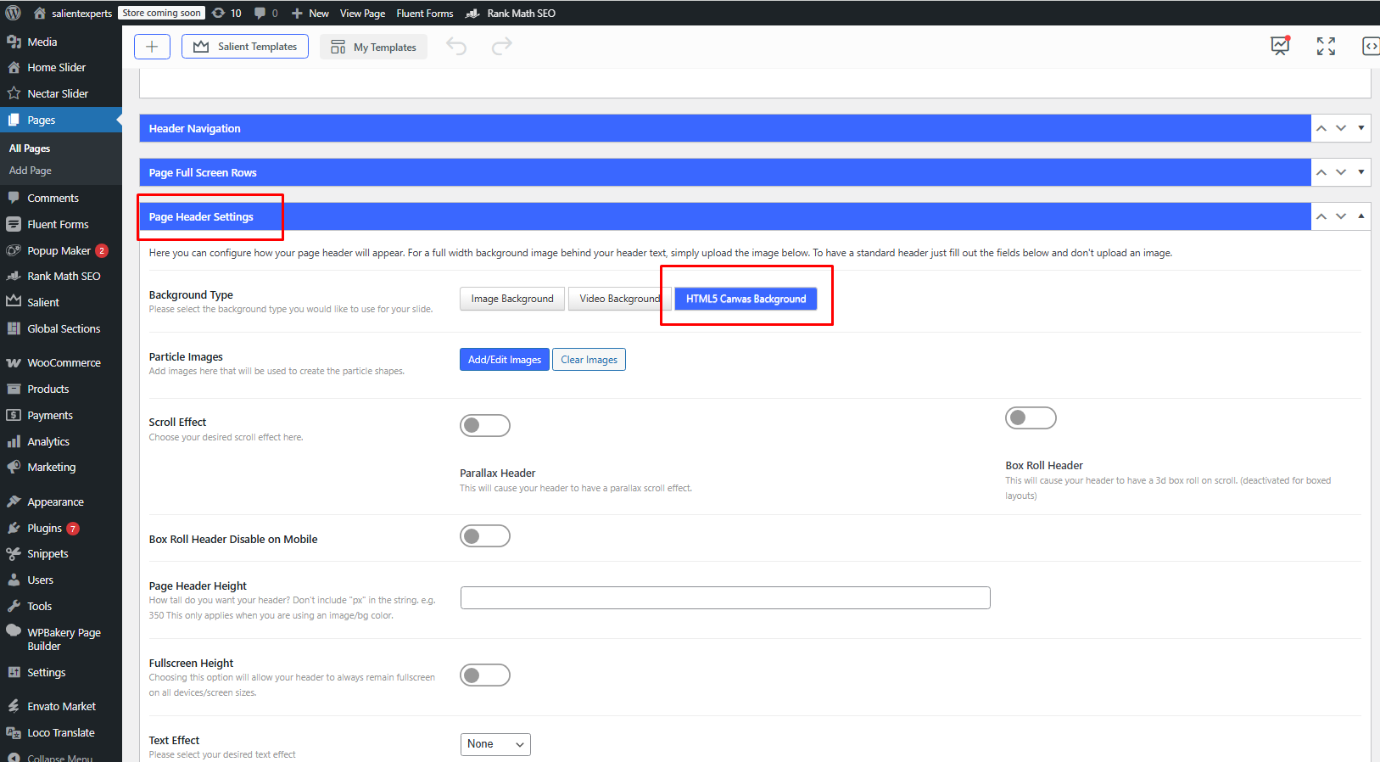Expand the Header Navigation panel
Viewport: 1380px width, 762px height.
[1361, 128]
